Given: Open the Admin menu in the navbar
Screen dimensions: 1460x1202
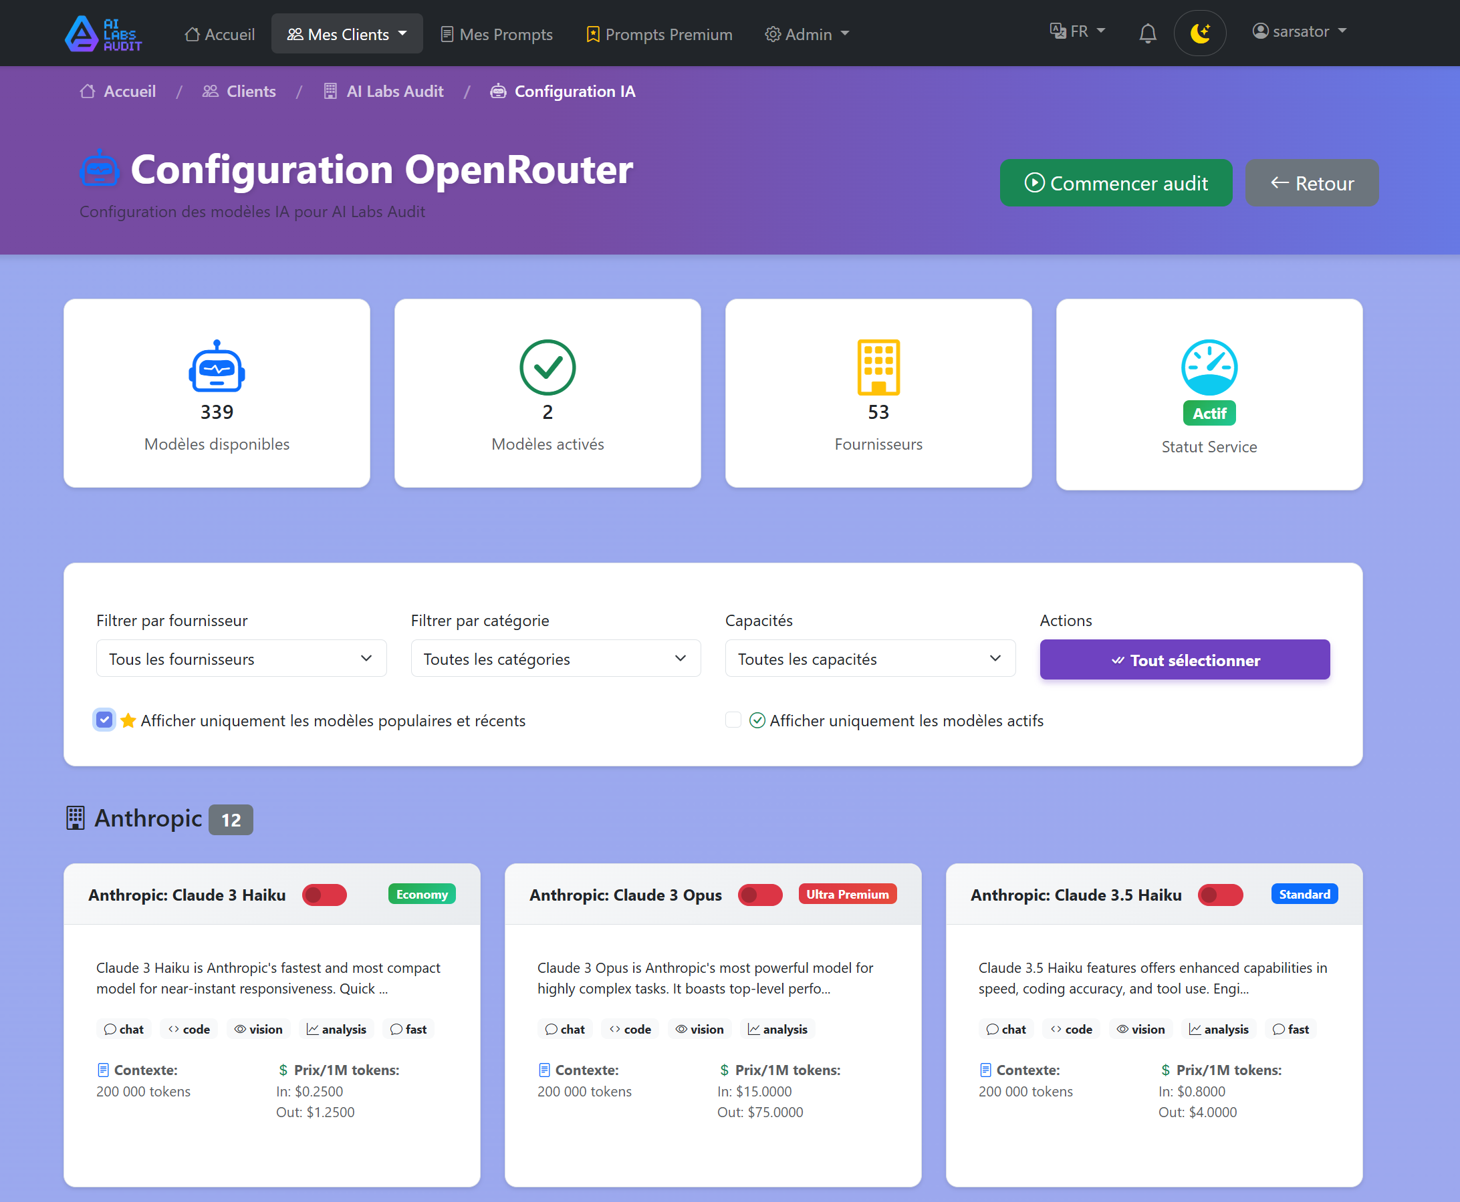Looking at the screenshot, I should (806, 33).
